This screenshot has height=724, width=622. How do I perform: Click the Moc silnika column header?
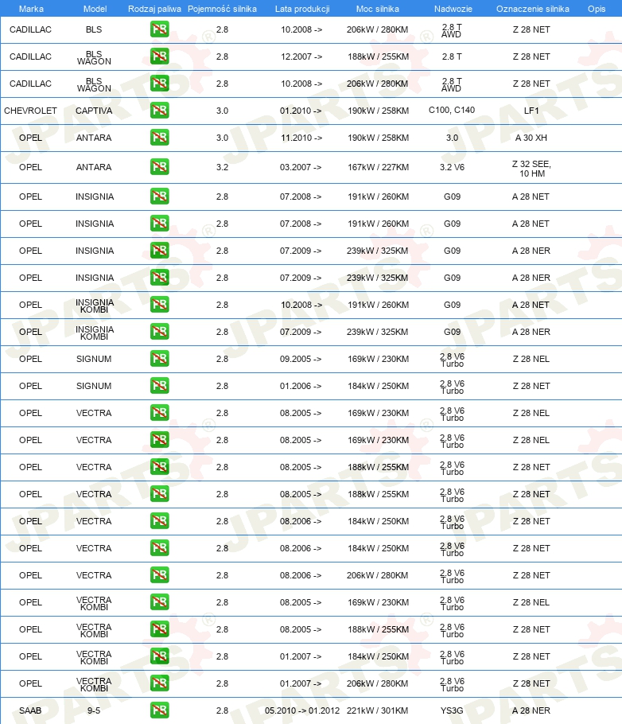377,9
